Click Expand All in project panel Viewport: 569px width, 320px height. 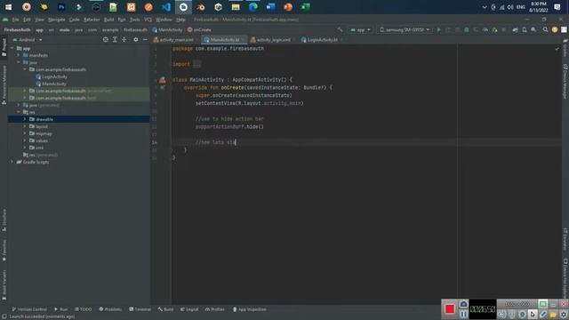click(x=115, y=39)
